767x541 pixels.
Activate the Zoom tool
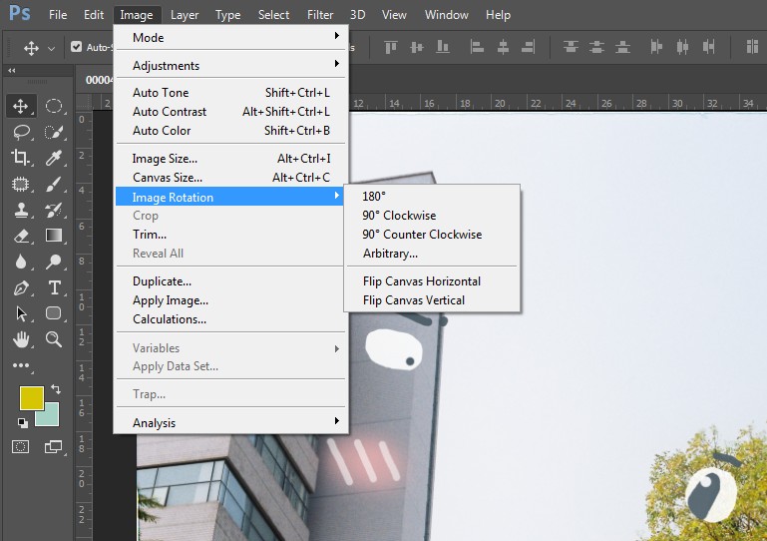[53, 338]
